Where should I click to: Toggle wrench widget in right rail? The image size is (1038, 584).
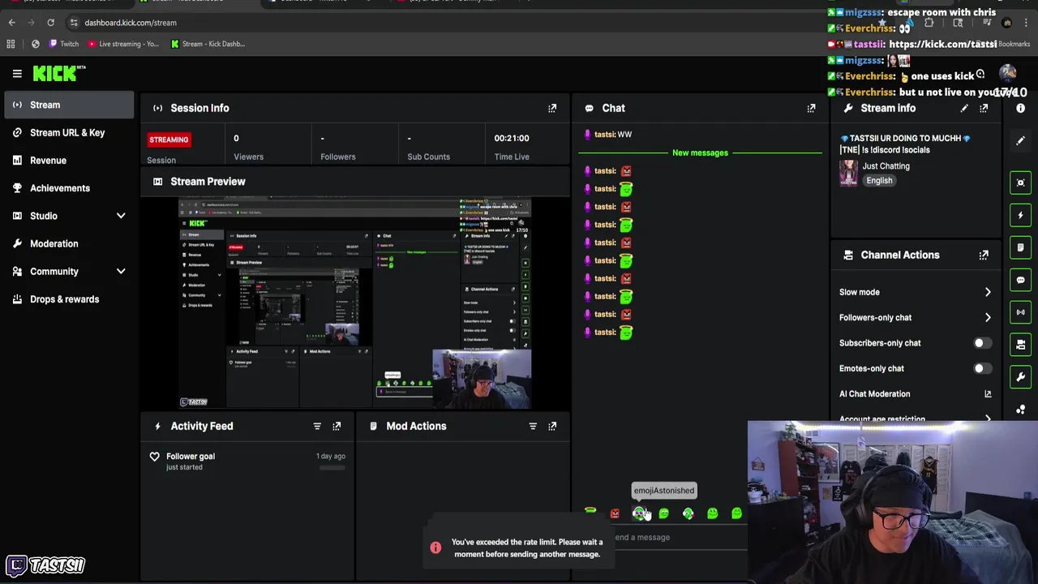click(x=1021, y=377)
